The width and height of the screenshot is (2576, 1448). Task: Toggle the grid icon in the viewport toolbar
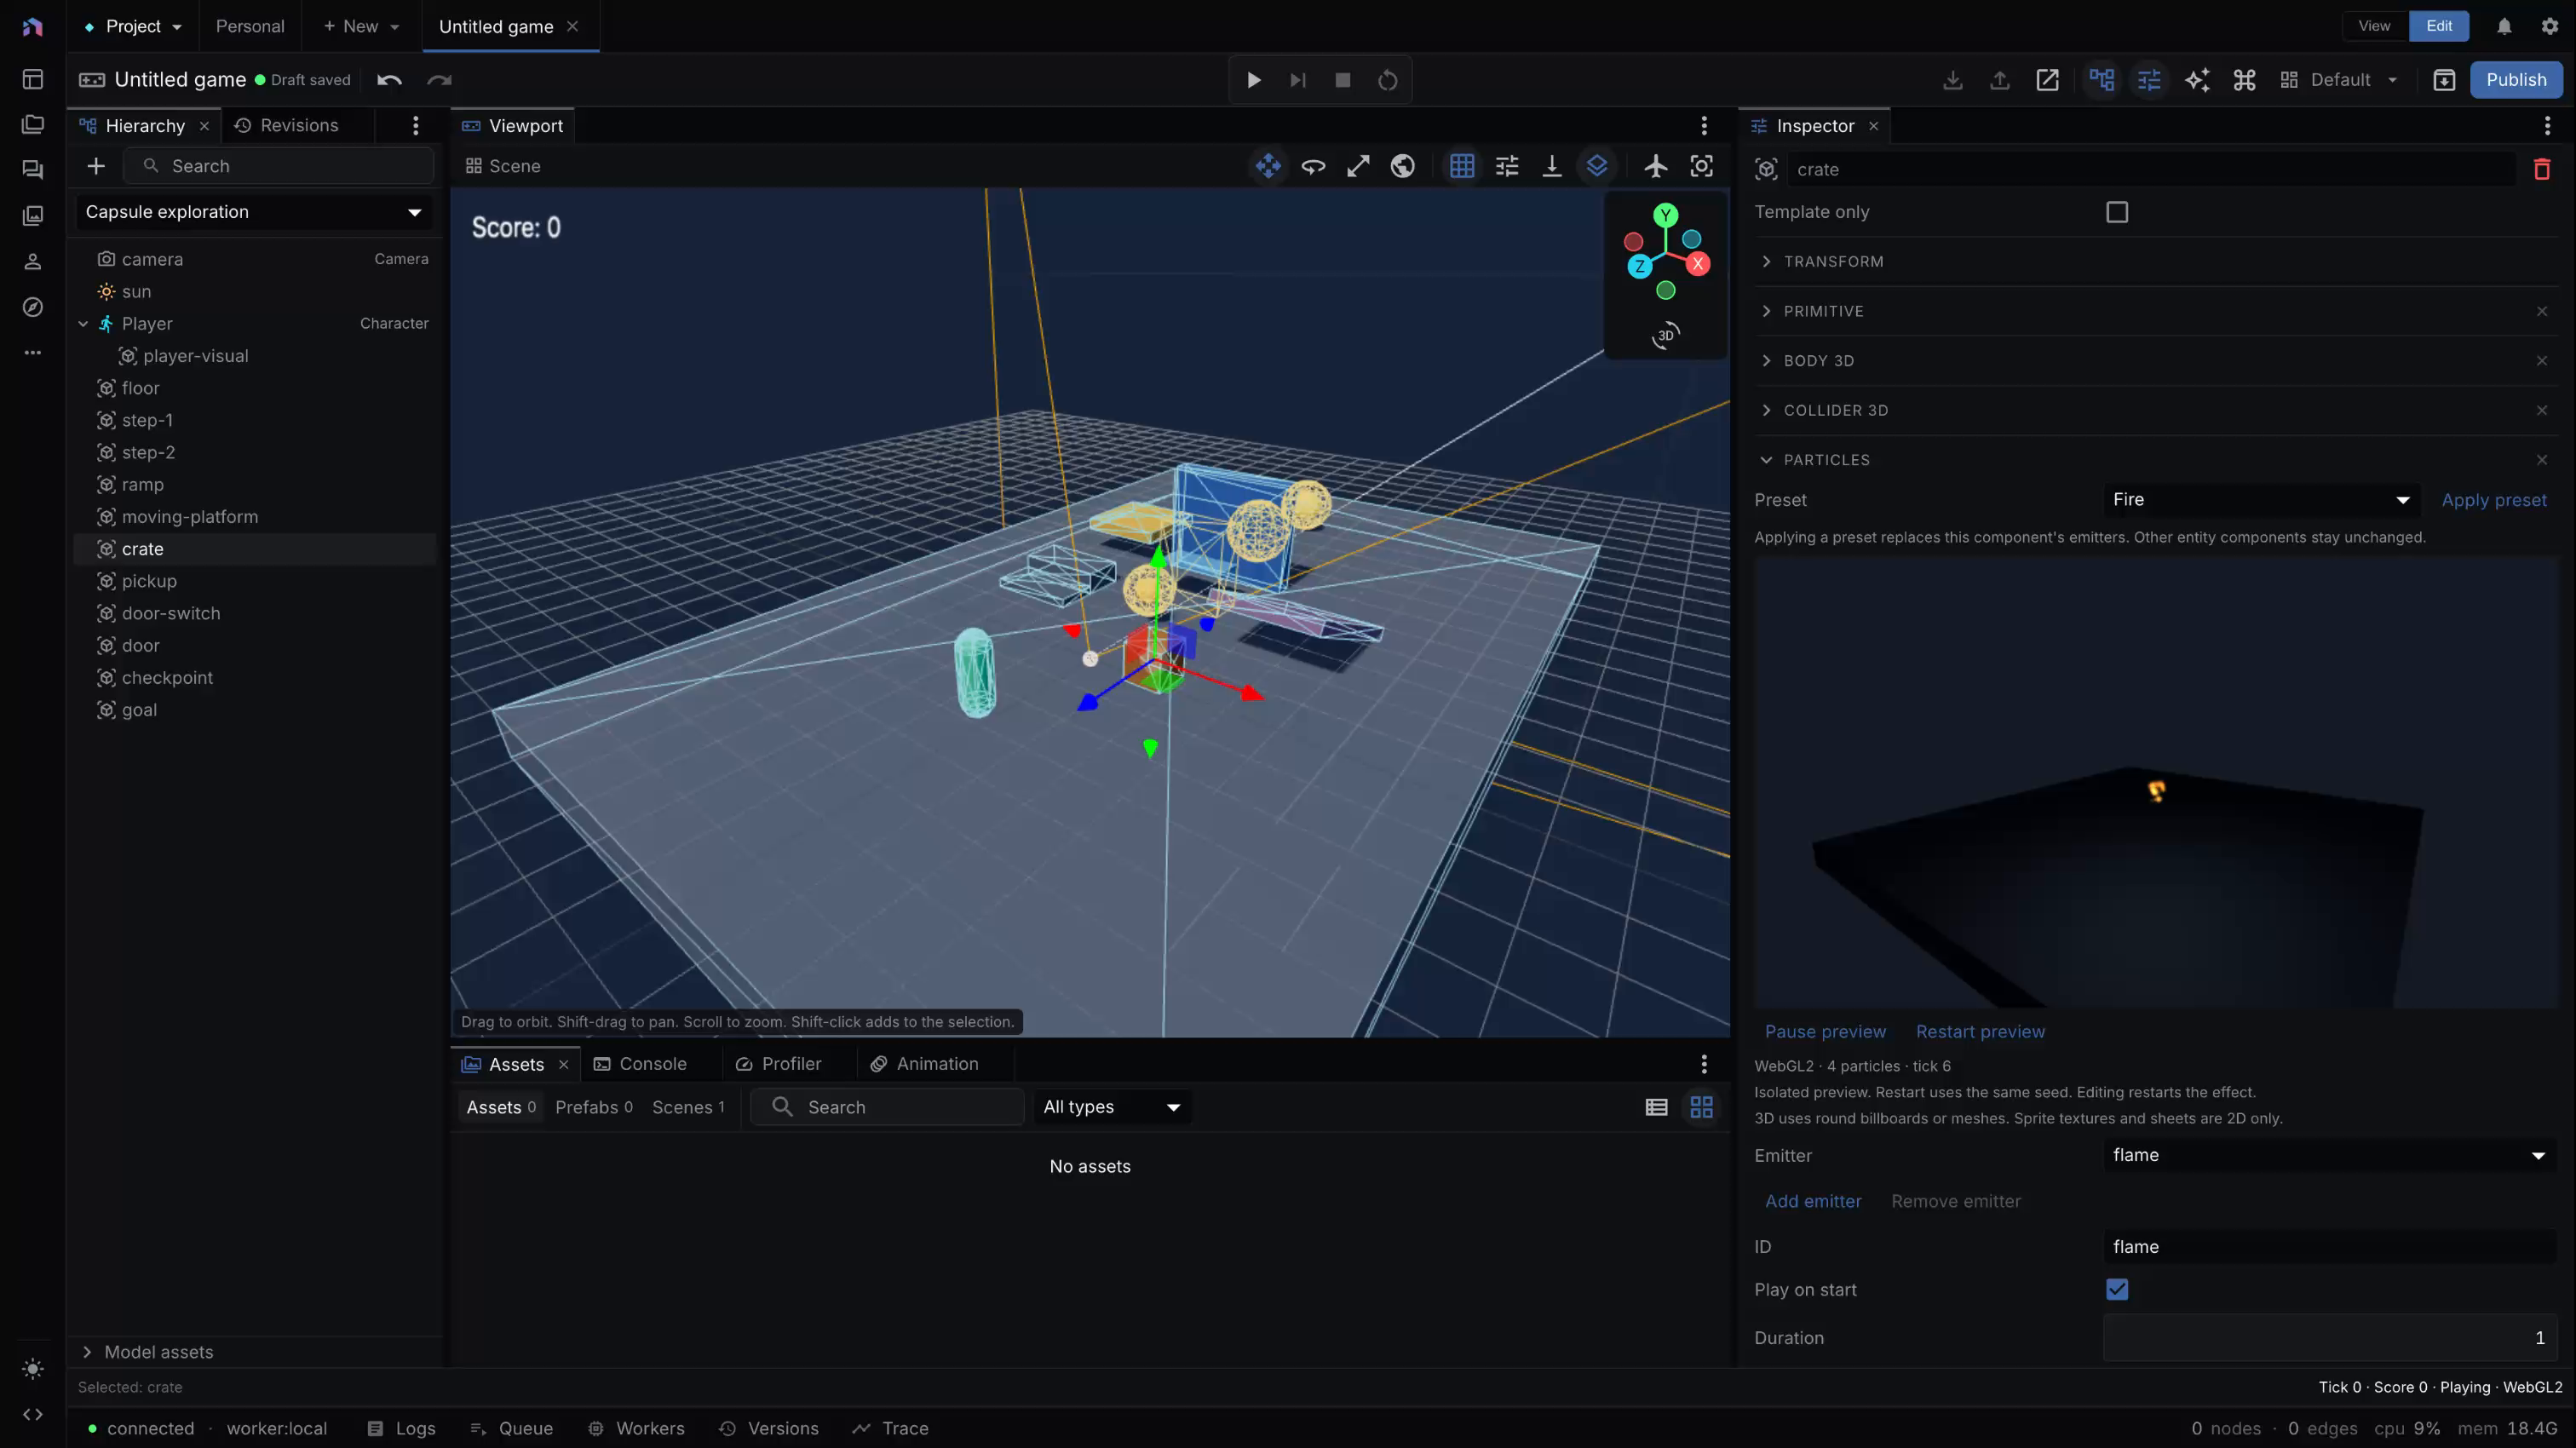click(1462, 166)
